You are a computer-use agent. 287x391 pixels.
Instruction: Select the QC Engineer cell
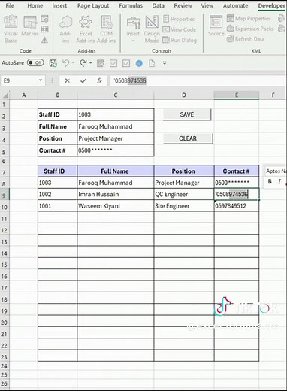pos(184,194)
